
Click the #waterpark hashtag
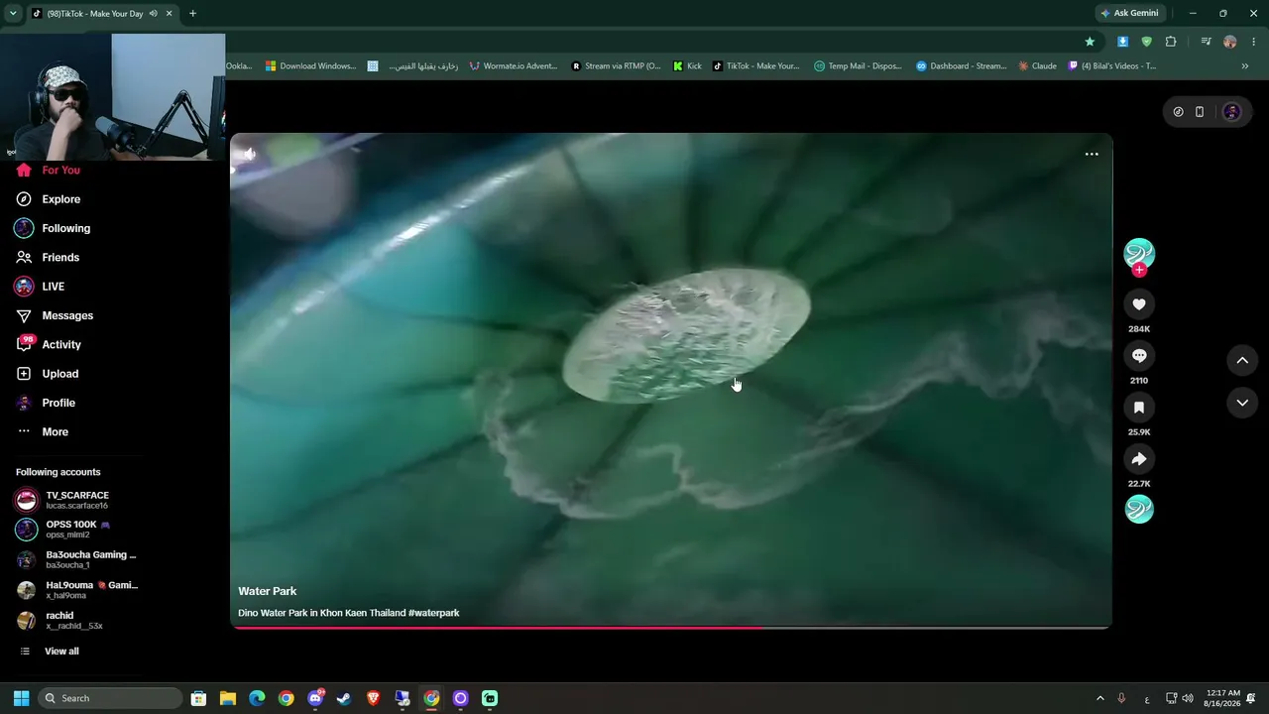pos(434,613)
